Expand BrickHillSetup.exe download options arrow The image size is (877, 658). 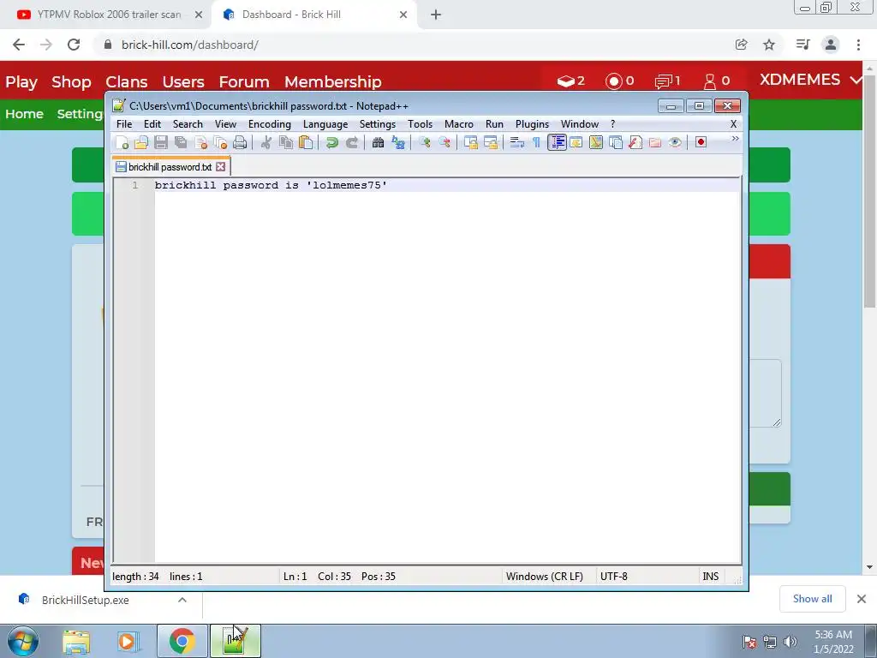[x=182, y=600]
